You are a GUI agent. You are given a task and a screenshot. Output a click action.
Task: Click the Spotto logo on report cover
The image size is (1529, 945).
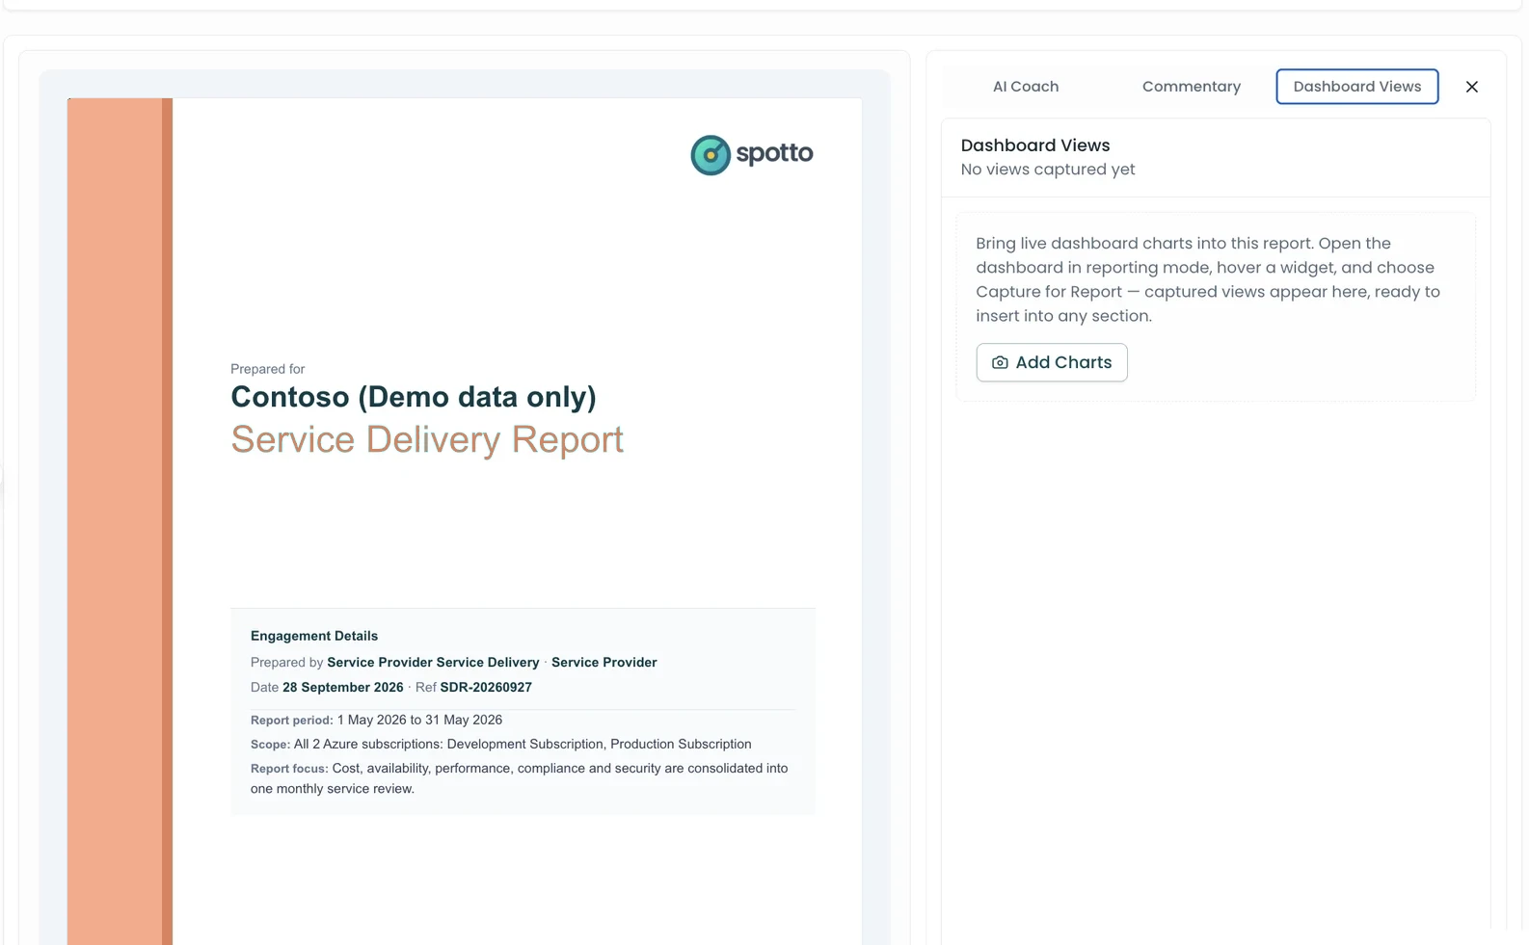tap(751, 154)
